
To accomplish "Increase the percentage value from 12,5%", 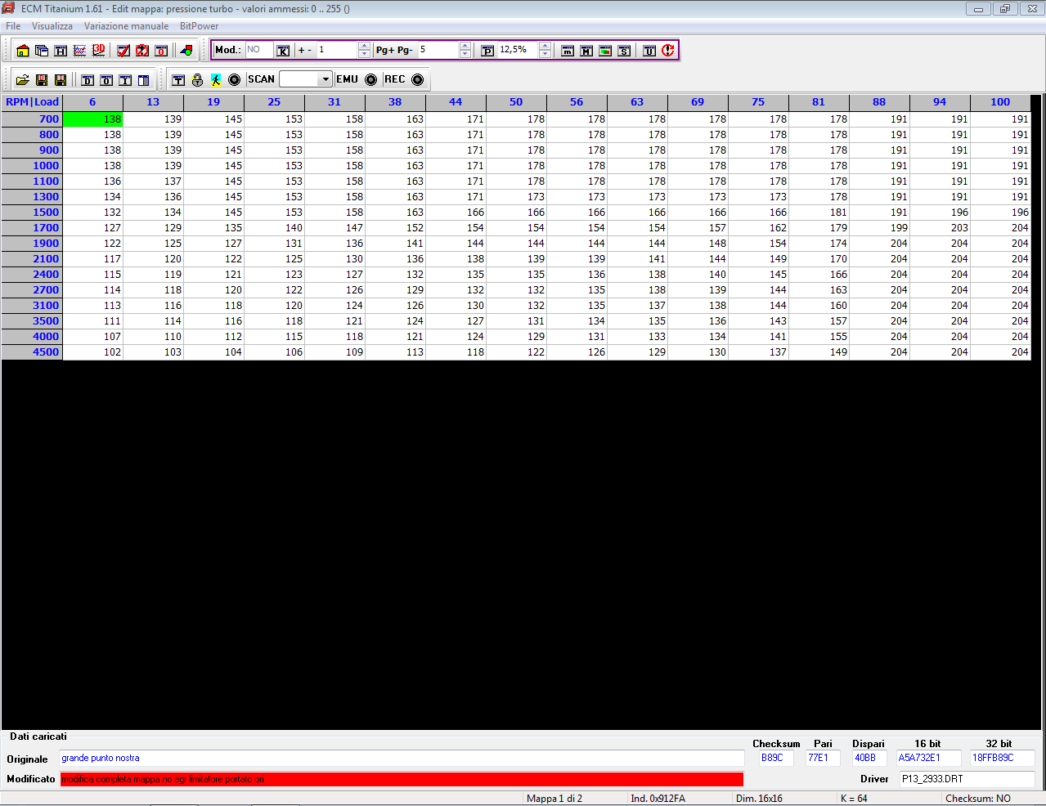I will [x=545, y=46].
